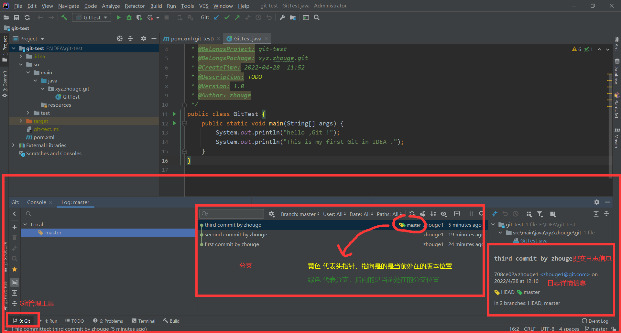
Task: Toggle the filter funnel icon in changes pane
Action: tap(539, 214)
